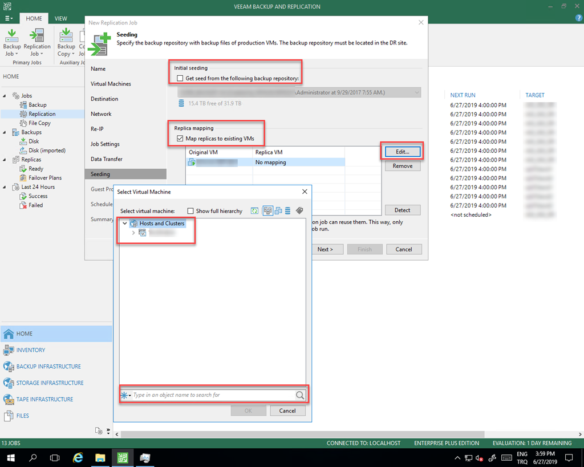The height and width of the screenshot is (467, 584).
Task: Click the refresh icon in Select Virtual Machine
Action: [x=254, y=211]
